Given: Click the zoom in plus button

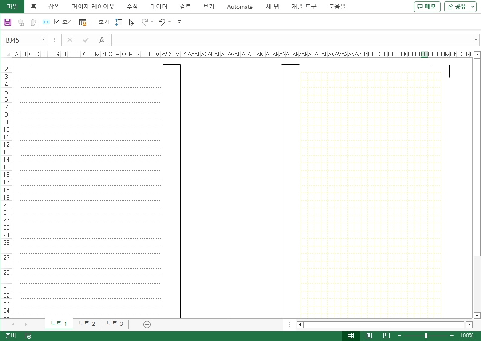Looking at the screenshot, I should [452, 336].
